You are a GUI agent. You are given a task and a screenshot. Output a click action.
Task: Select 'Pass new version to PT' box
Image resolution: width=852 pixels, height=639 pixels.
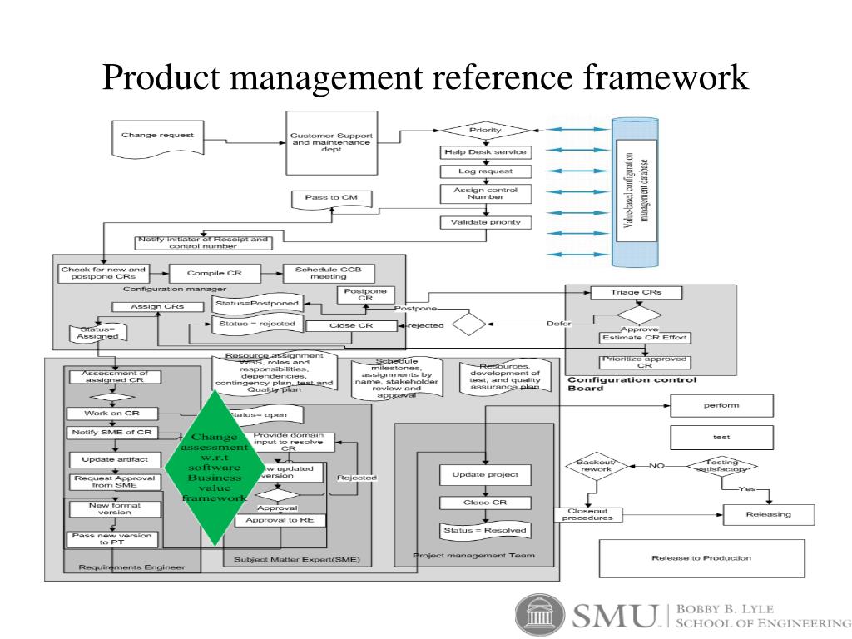(112, 539)
